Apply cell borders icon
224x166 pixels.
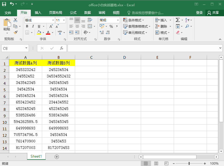click(x=27, y=32)
